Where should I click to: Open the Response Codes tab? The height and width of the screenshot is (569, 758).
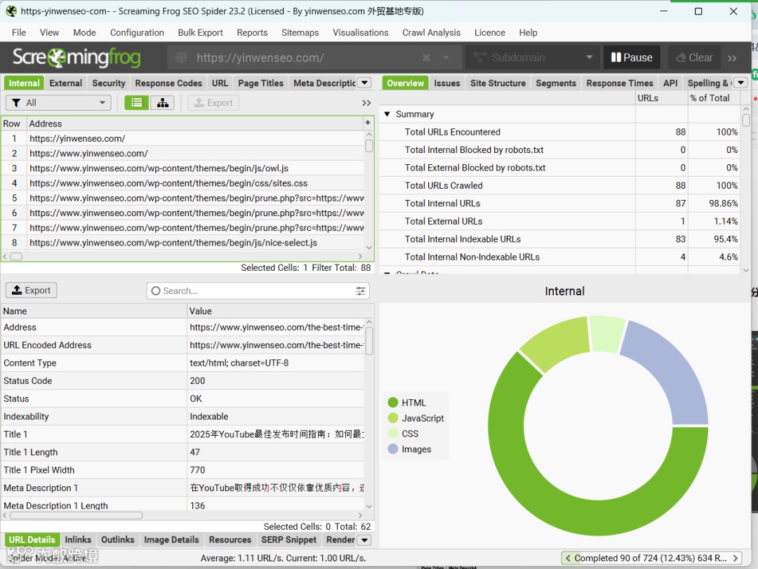click(x=168, y=83)
